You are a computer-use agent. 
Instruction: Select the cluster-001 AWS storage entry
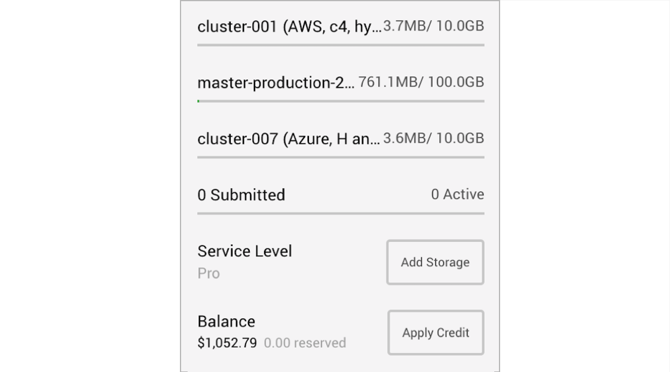pyautogui.click(x=289, y=27)
